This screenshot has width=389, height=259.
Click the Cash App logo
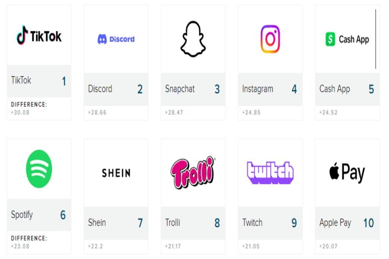tap(347, 39)
